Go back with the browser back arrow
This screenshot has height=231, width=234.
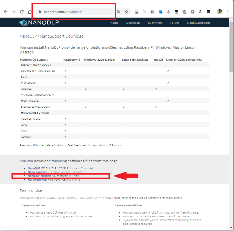coord(6,12)
